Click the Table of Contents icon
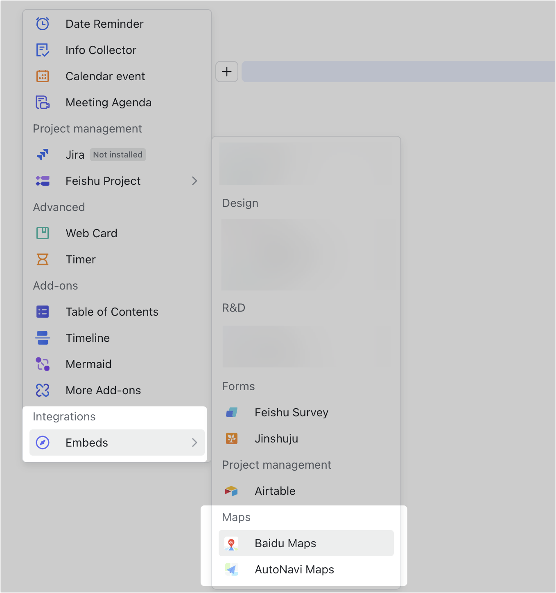The width and height of the screenshot is (556, 593). pos(43,312)
